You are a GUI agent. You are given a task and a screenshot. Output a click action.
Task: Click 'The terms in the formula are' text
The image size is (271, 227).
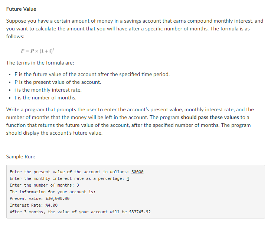click(40, 63)
